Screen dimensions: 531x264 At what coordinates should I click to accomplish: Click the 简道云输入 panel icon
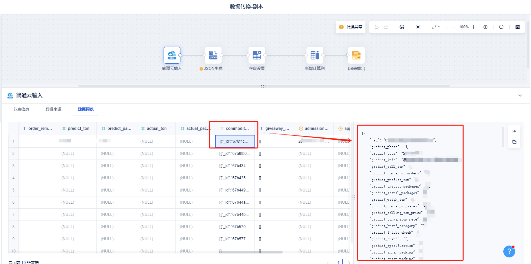(x=10, y=96)
